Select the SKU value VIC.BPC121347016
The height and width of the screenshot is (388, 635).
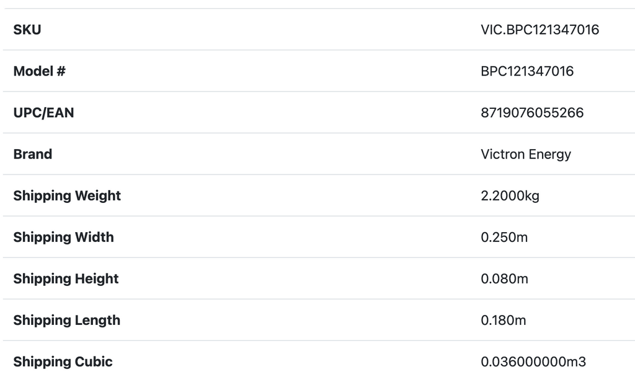(540, 30)
